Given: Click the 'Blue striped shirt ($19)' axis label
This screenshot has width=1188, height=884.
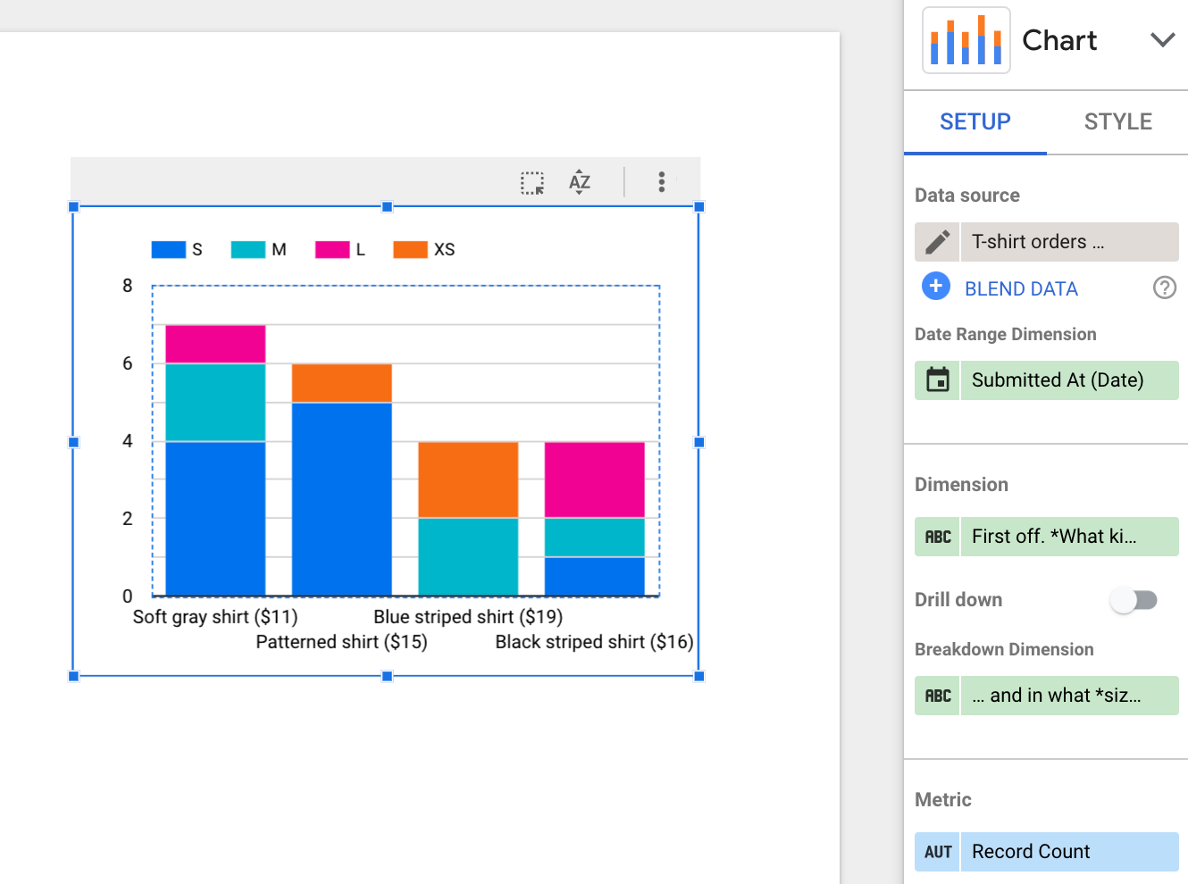Looking at the screenshot, I should pos(468,617).
